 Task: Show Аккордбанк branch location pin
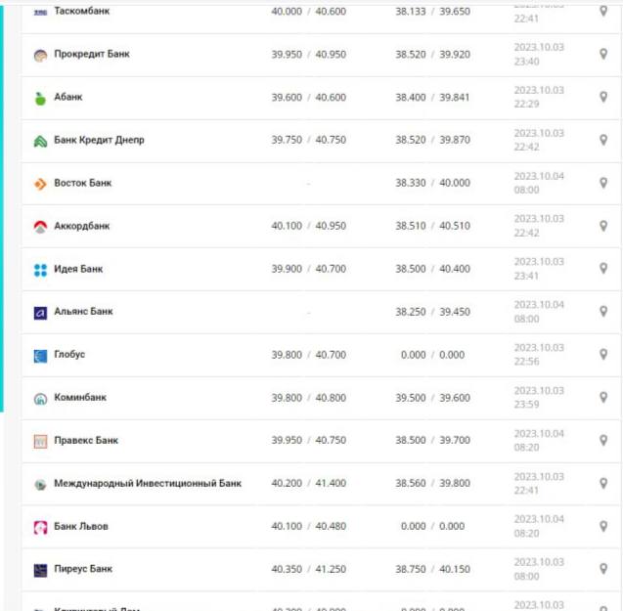[x=603, y=226]
